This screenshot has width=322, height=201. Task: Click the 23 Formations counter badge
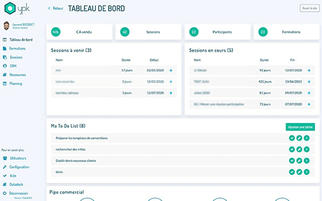[x=263, y=32]
